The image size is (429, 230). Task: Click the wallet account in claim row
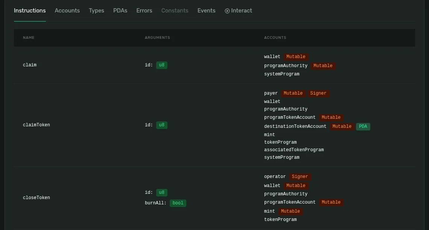272,57
